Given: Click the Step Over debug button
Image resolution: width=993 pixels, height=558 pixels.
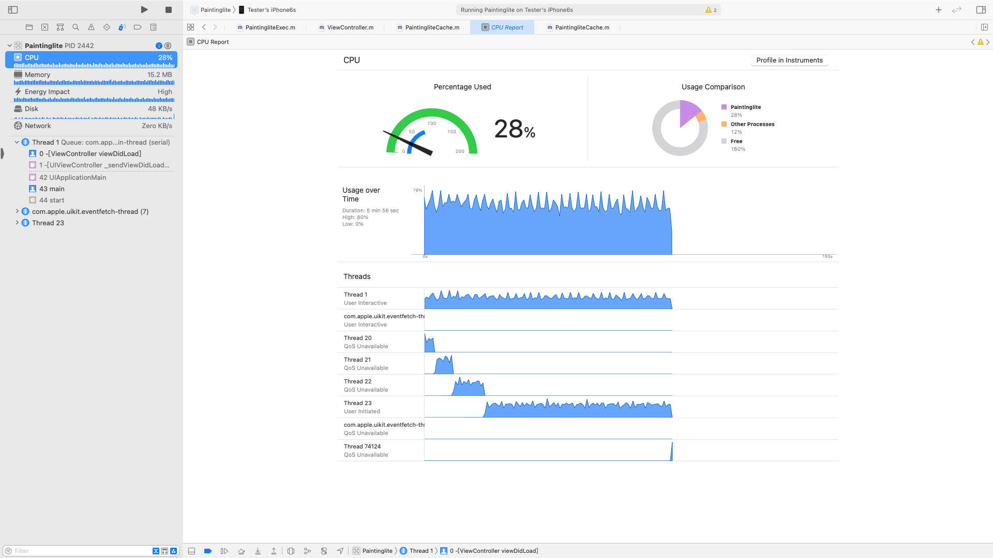Looking at the screenshot, I should tap(241, 551).
